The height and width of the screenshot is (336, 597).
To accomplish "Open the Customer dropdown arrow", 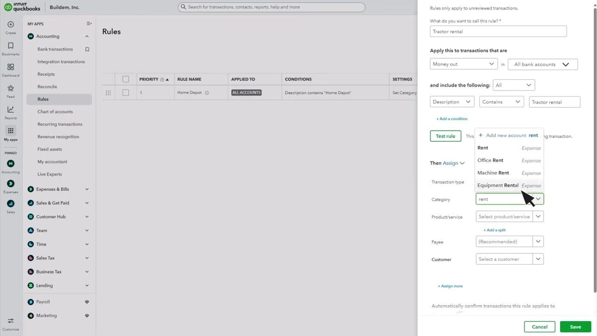I will pyautogui.click(x=538, y=259).
